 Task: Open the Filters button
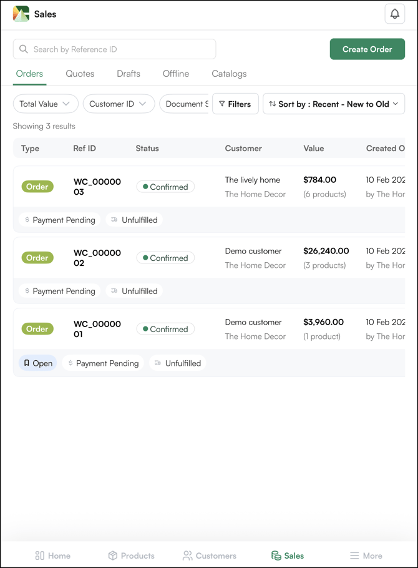click(235, 104)
